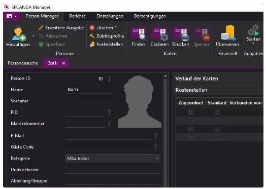
Task: Click the Vorname input field
Action: coord(89,101)
